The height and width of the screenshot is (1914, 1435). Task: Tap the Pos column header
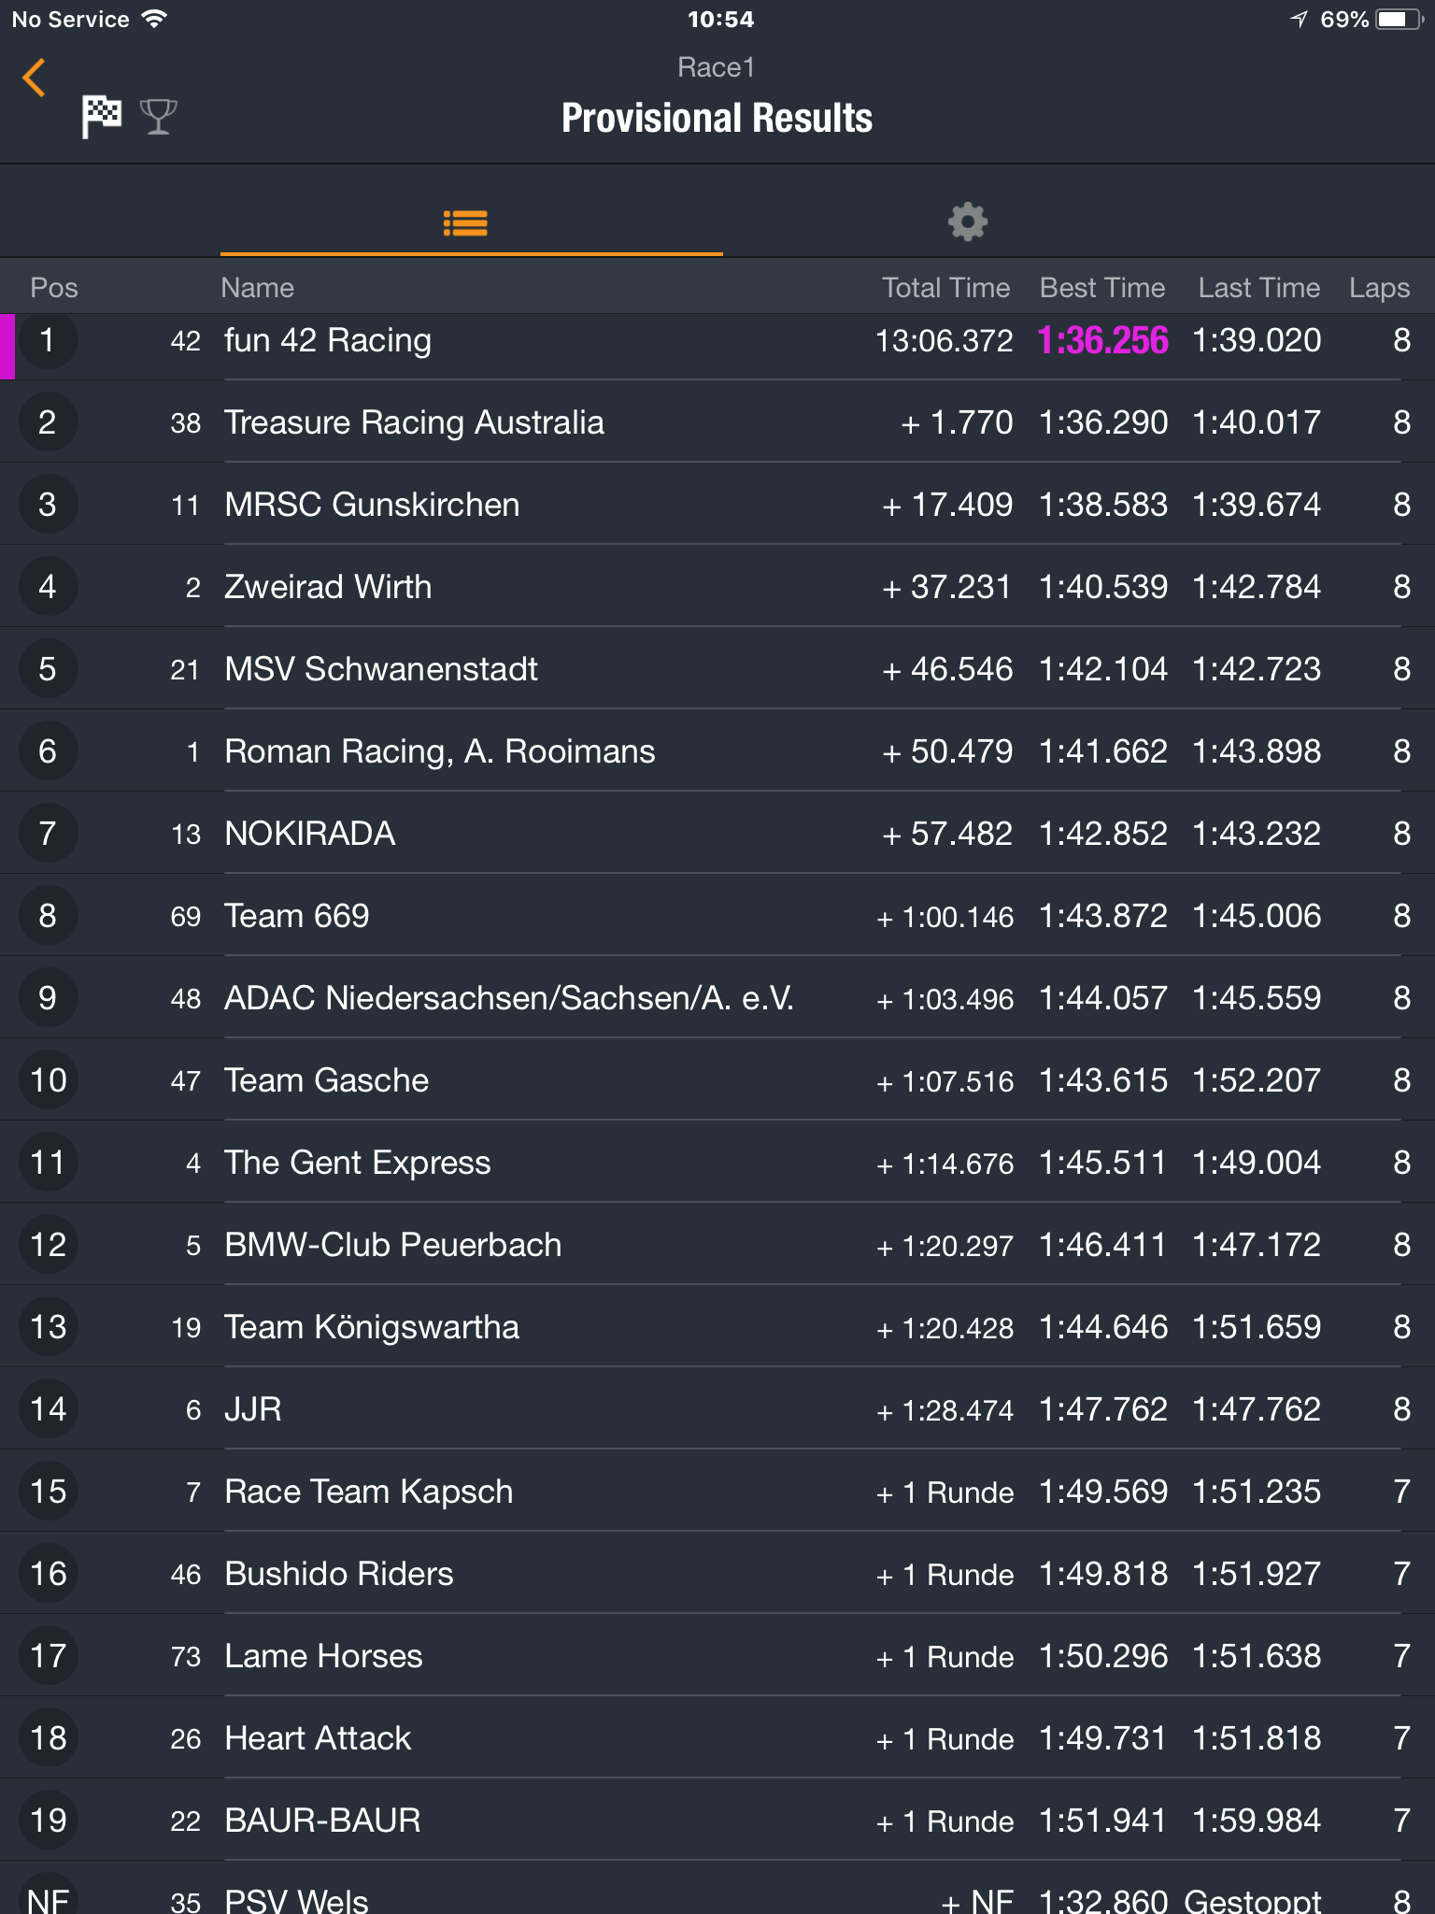point(54,288)
